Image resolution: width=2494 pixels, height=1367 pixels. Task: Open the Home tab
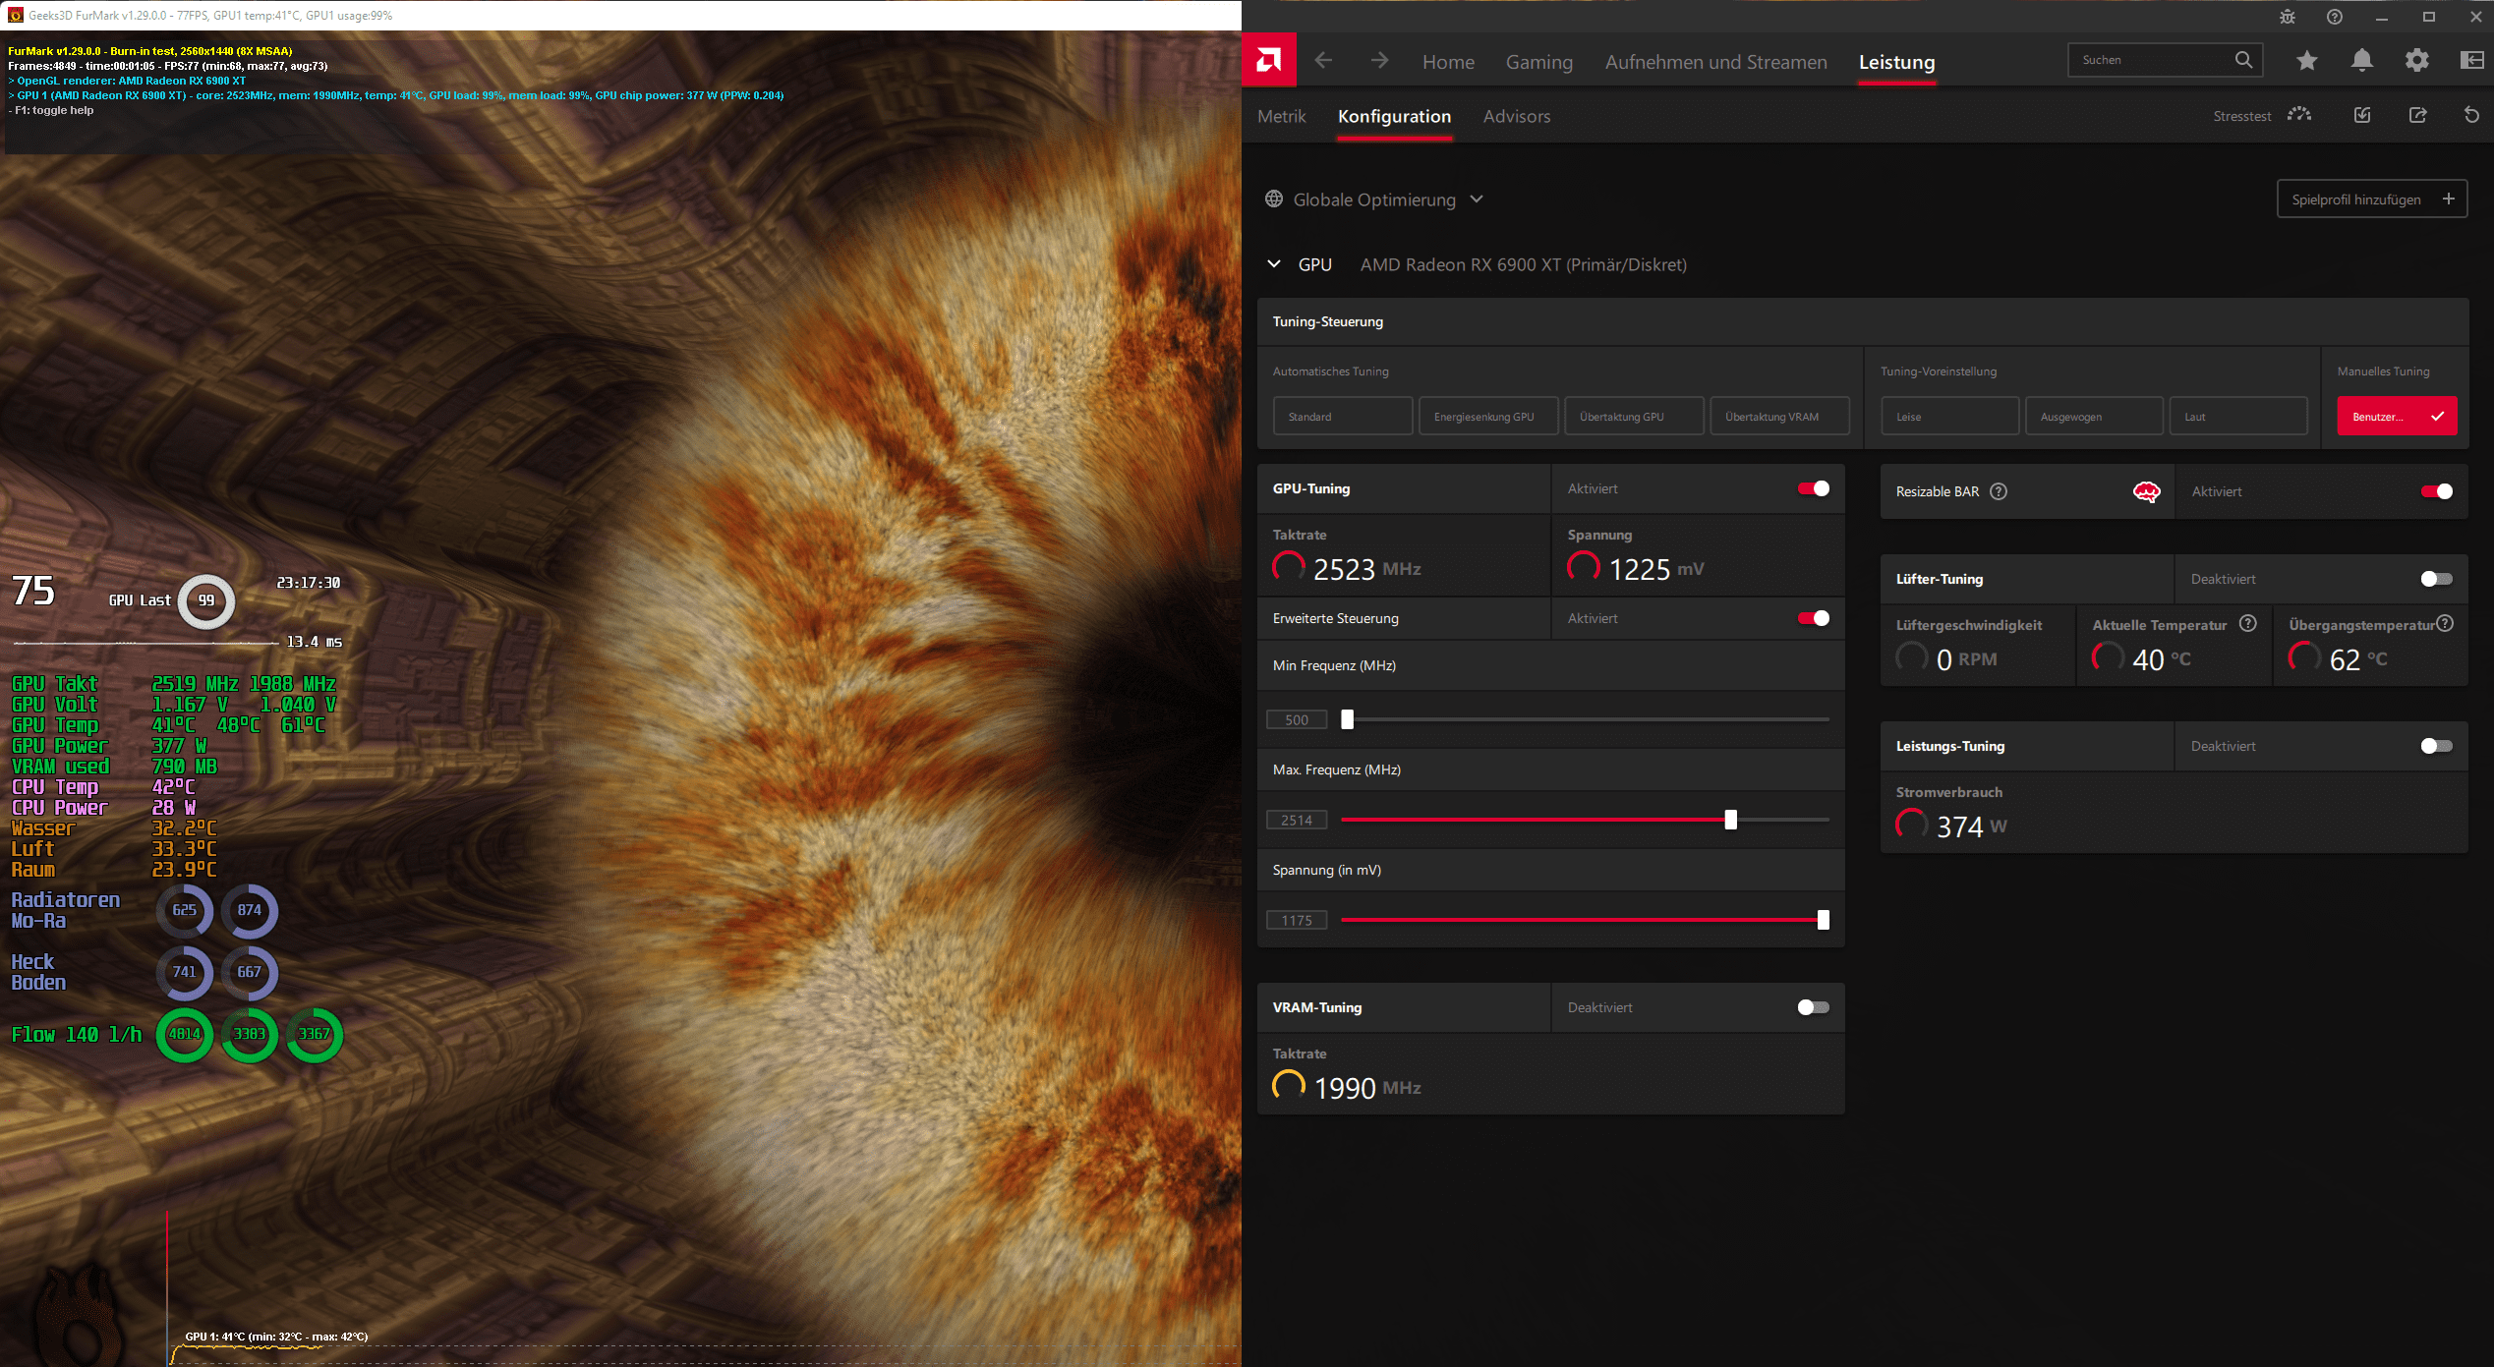tap(1448, 62)
